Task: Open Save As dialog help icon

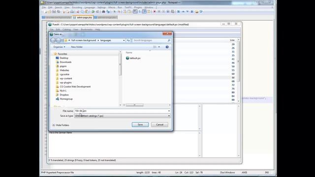Action: click(167, 47)
